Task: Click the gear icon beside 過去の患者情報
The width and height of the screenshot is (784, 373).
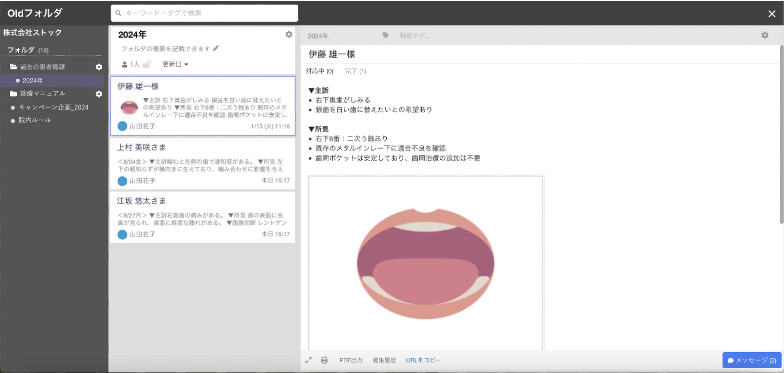Action: pyautogui.click(x=99, y=67)
